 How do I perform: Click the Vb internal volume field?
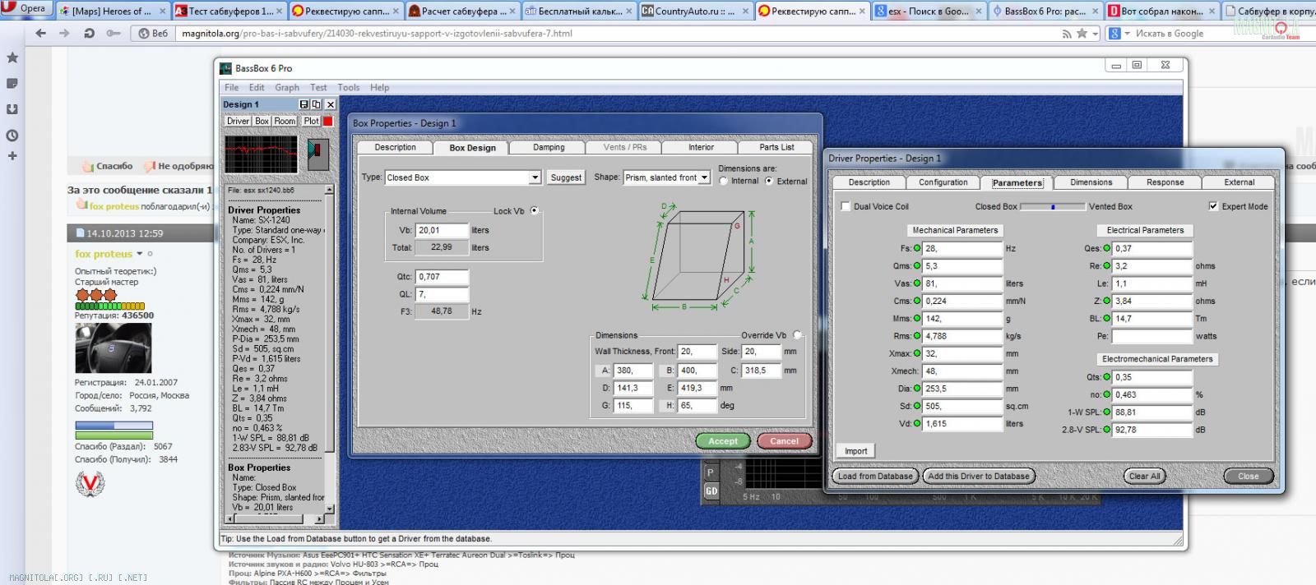point(442,230)
